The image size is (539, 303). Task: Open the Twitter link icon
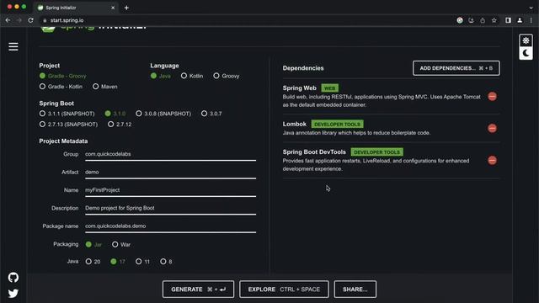(13, 294)
